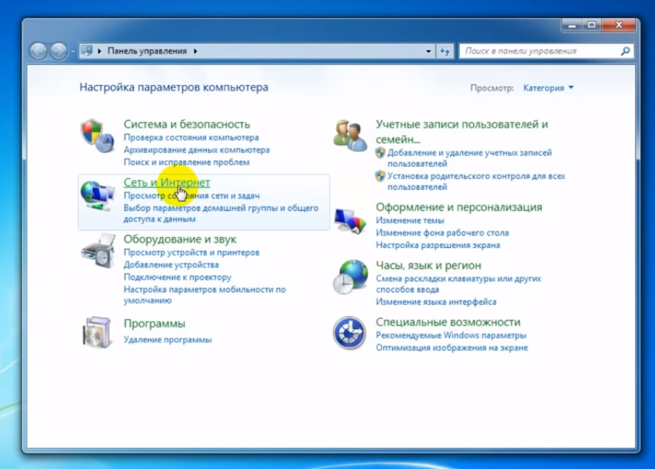The width and height of the screenshot is (655, 469).
Task: Click Панель управления breadcrumb in address bar
Action: pos(147,51)
